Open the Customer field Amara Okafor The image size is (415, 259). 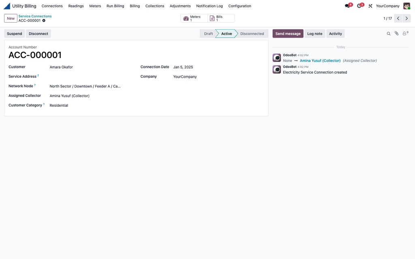(x=90, y=67)
